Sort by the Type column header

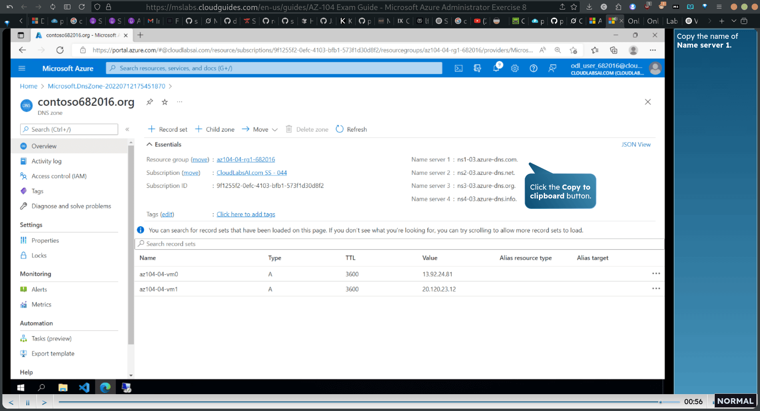point(275,258)
